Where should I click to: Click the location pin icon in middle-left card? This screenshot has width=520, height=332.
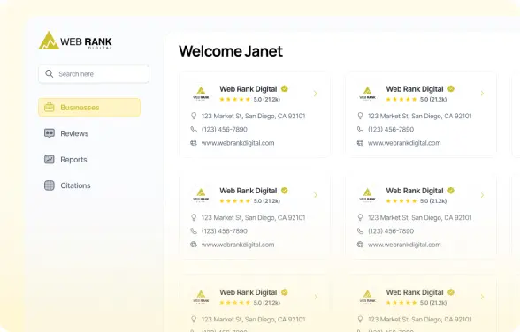(x=194, y=217)
